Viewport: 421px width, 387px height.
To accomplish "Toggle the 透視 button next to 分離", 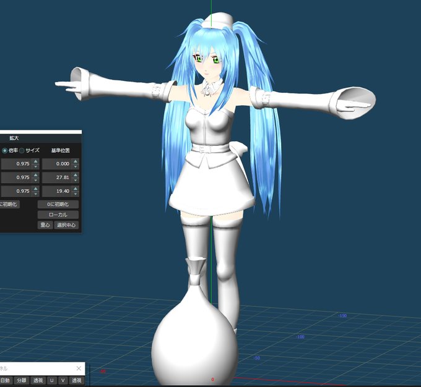I will [38, 380].
